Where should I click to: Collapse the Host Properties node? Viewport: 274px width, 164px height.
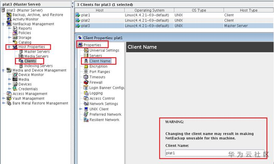click(x=9, y=47)
